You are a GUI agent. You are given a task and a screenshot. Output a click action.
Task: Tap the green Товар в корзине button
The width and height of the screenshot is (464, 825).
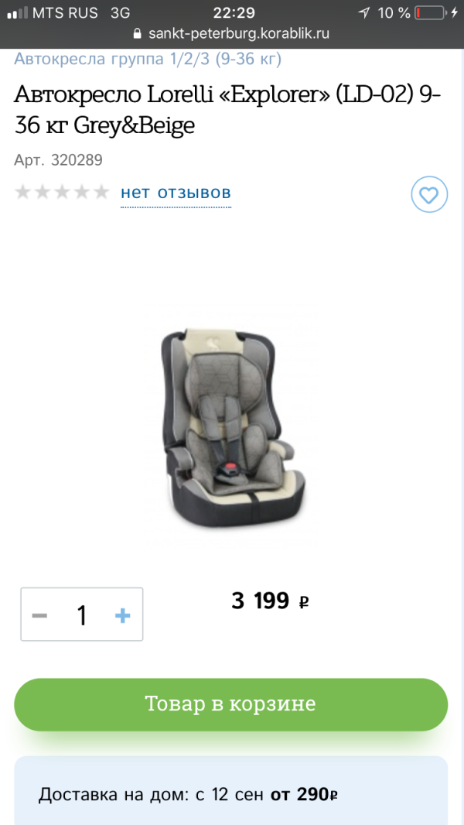pos(230,704)
